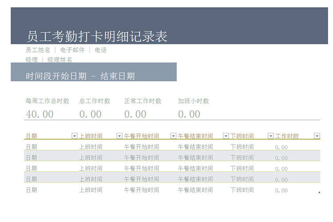
Task: Select the 40.00 weekly hours value
Action: [x=40, y=114]
